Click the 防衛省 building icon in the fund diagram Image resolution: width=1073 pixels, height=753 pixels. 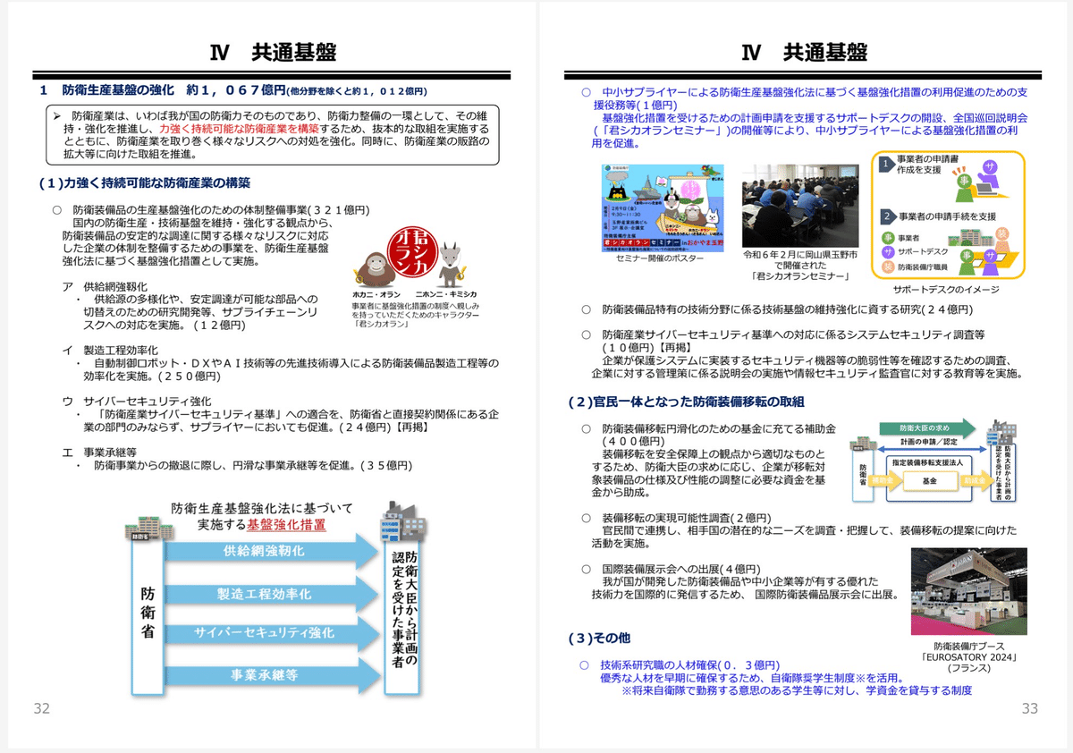[864, 444]
